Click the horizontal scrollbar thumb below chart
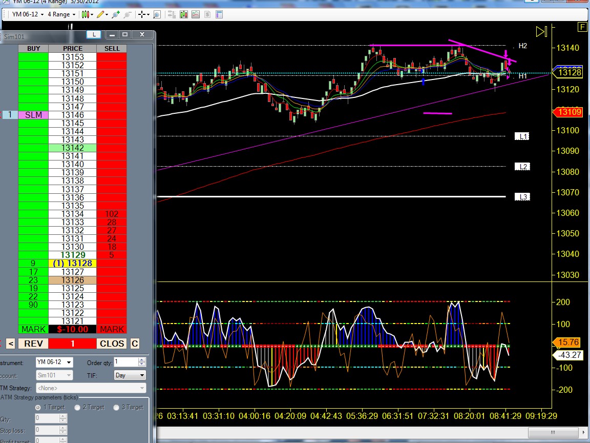The image size is (590, 443). pos(553,432)
